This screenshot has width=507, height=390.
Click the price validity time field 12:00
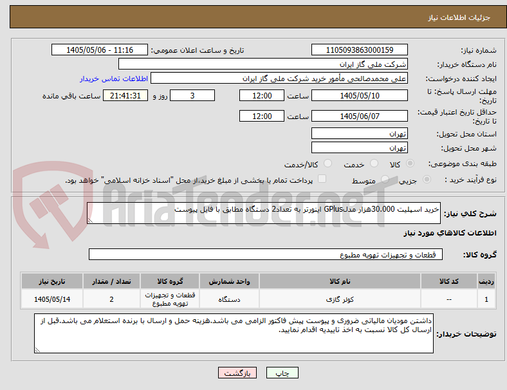coord(262,116)
